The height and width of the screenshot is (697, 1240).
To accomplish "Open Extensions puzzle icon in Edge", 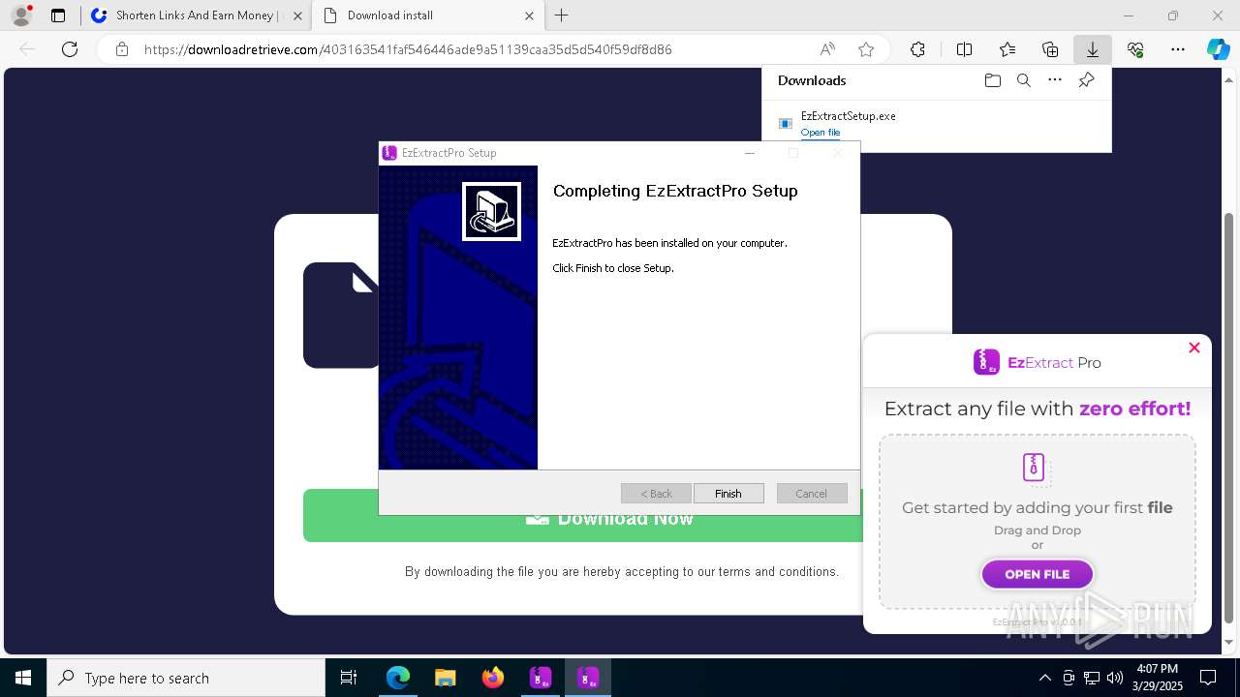I will (917, 49).
